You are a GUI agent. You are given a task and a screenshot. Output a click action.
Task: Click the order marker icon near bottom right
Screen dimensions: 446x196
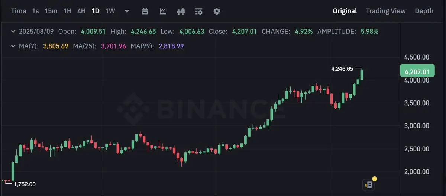tap(369, 184)
